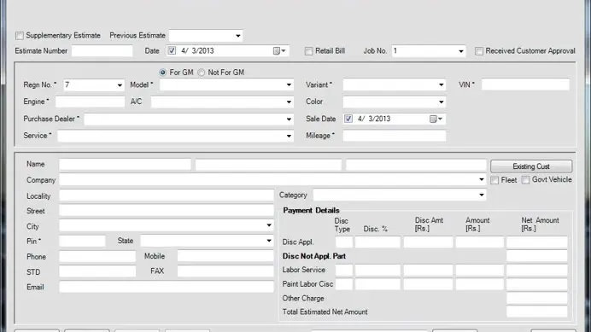The width and height of the screenshot is (591, 332).
Task: Focus the FAX input field
Action: tap(225, 271)
